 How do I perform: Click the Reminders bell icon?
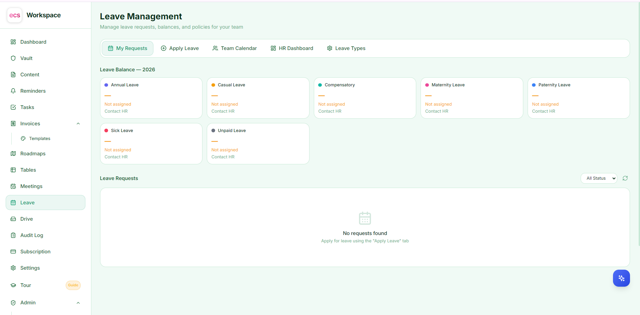(13, 91)
